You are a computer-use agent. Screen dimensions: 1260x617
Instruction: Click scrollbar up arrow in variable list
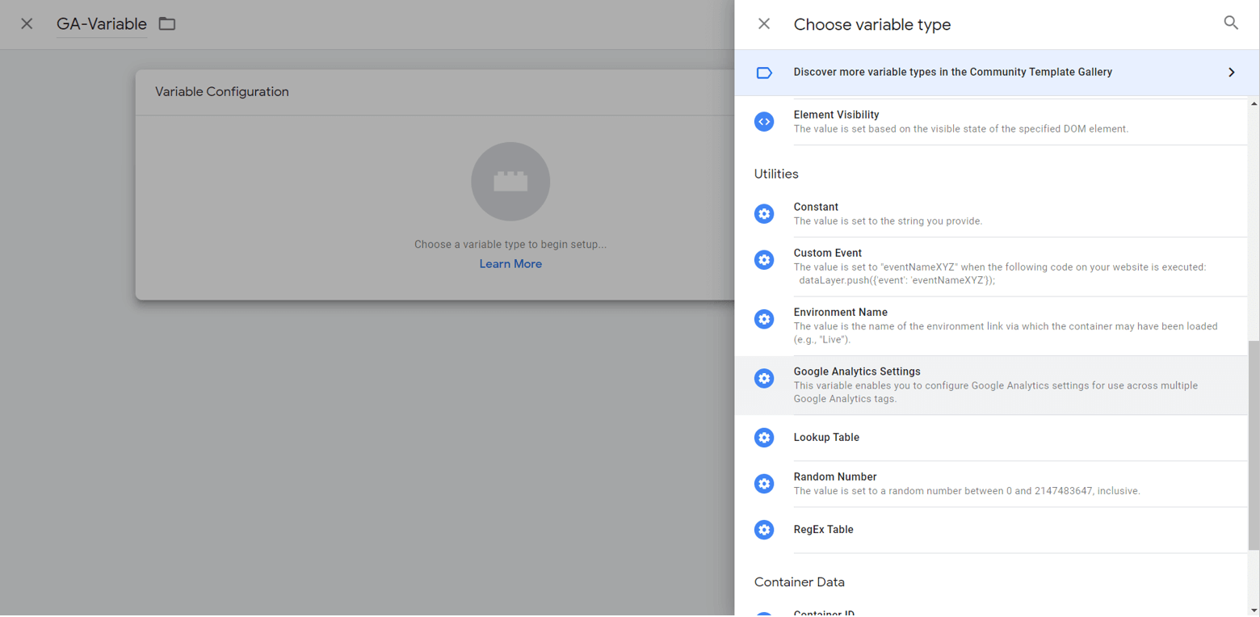click(1254, 104)
